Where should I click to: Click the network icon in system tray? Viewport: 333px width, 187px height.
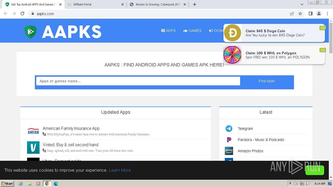tap(302, 184)
